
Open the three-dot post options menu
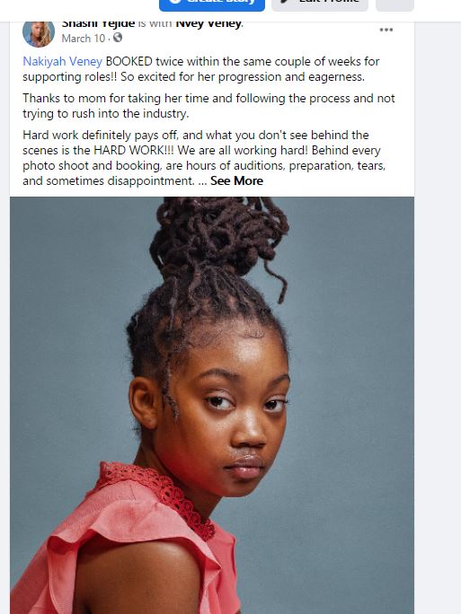click(x=386, y=30)
